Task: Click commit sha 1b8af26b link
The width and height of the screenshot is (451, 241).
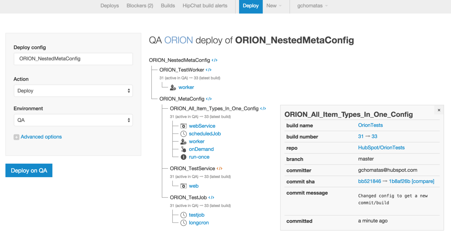Action: point(400,181)
